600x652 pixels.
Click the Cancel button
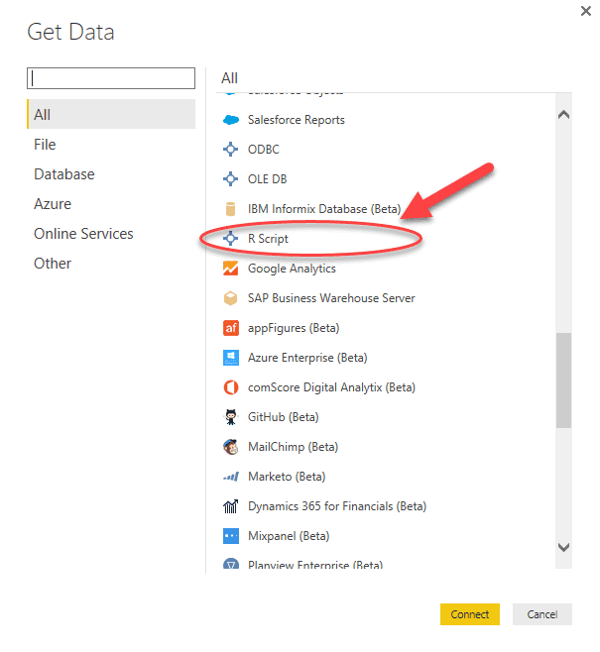[542, 614]
